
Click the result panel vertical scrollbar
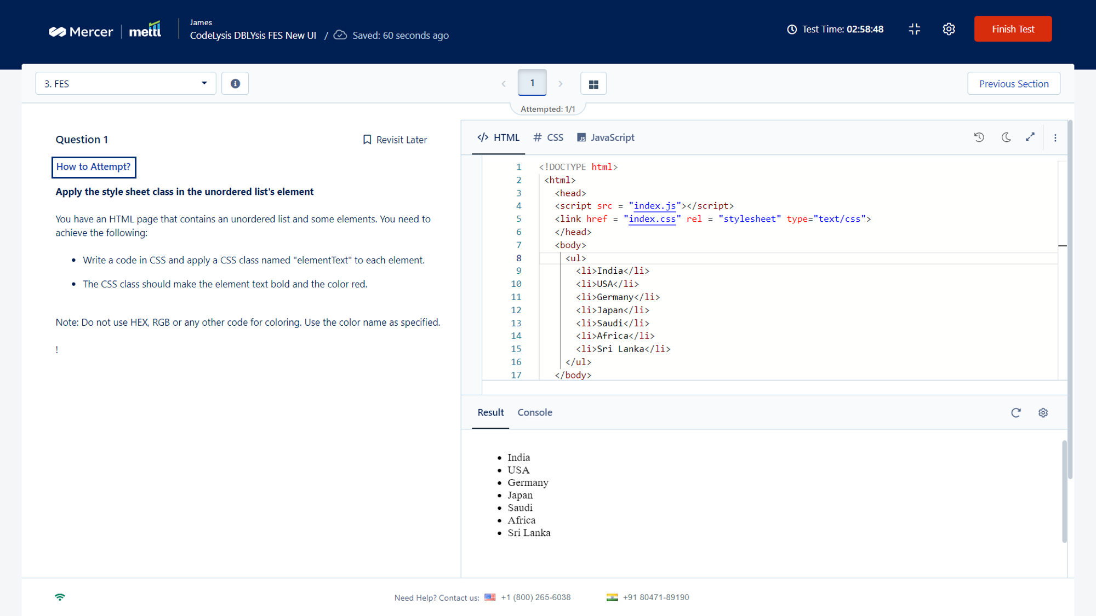1064,491
